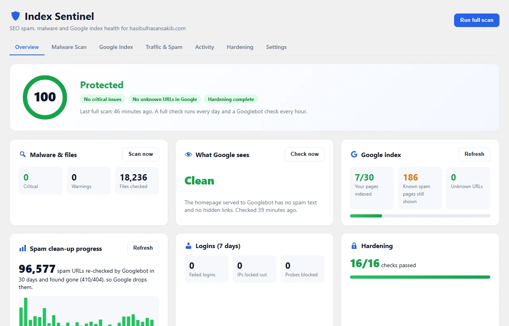Click the "No unknown URLs in Google" badge
The image size is (509, 326).
[x=165, y=99]
